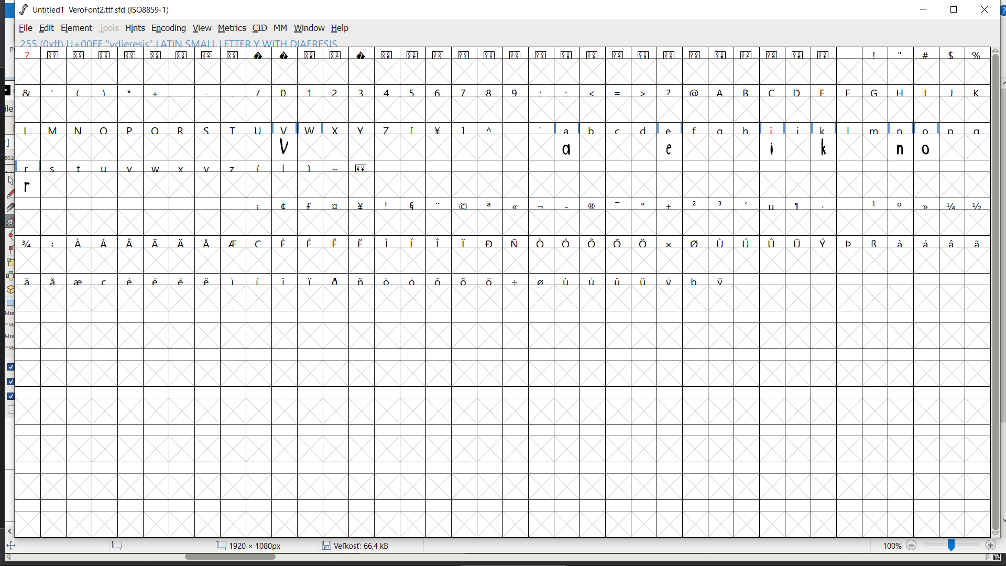Image resolution: width=1006 pixels, height=566 pixels.
Task: Select the curve point tool
Action: point(10,235)
